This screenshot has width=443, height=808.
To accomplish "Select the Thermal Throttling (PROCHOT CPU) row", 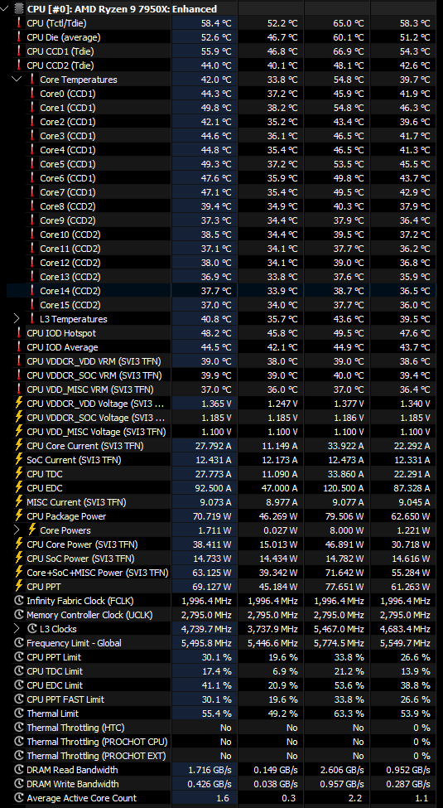I will point(222,742).
